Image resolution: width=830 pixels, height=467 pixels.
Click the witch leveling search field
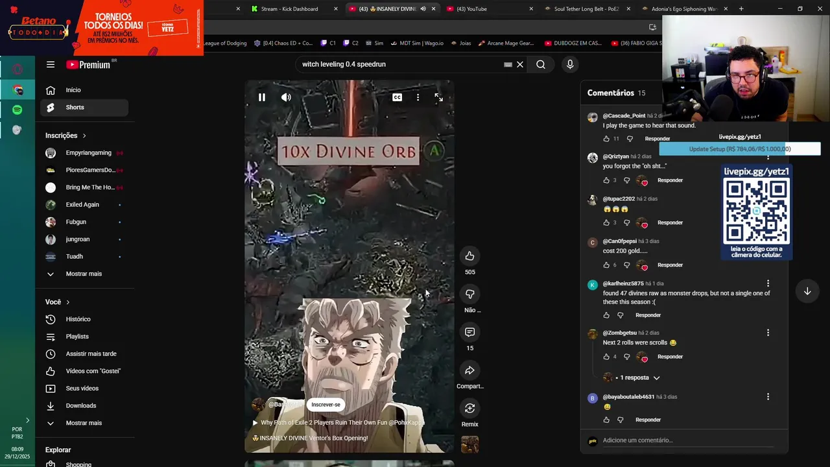(401, 64)
